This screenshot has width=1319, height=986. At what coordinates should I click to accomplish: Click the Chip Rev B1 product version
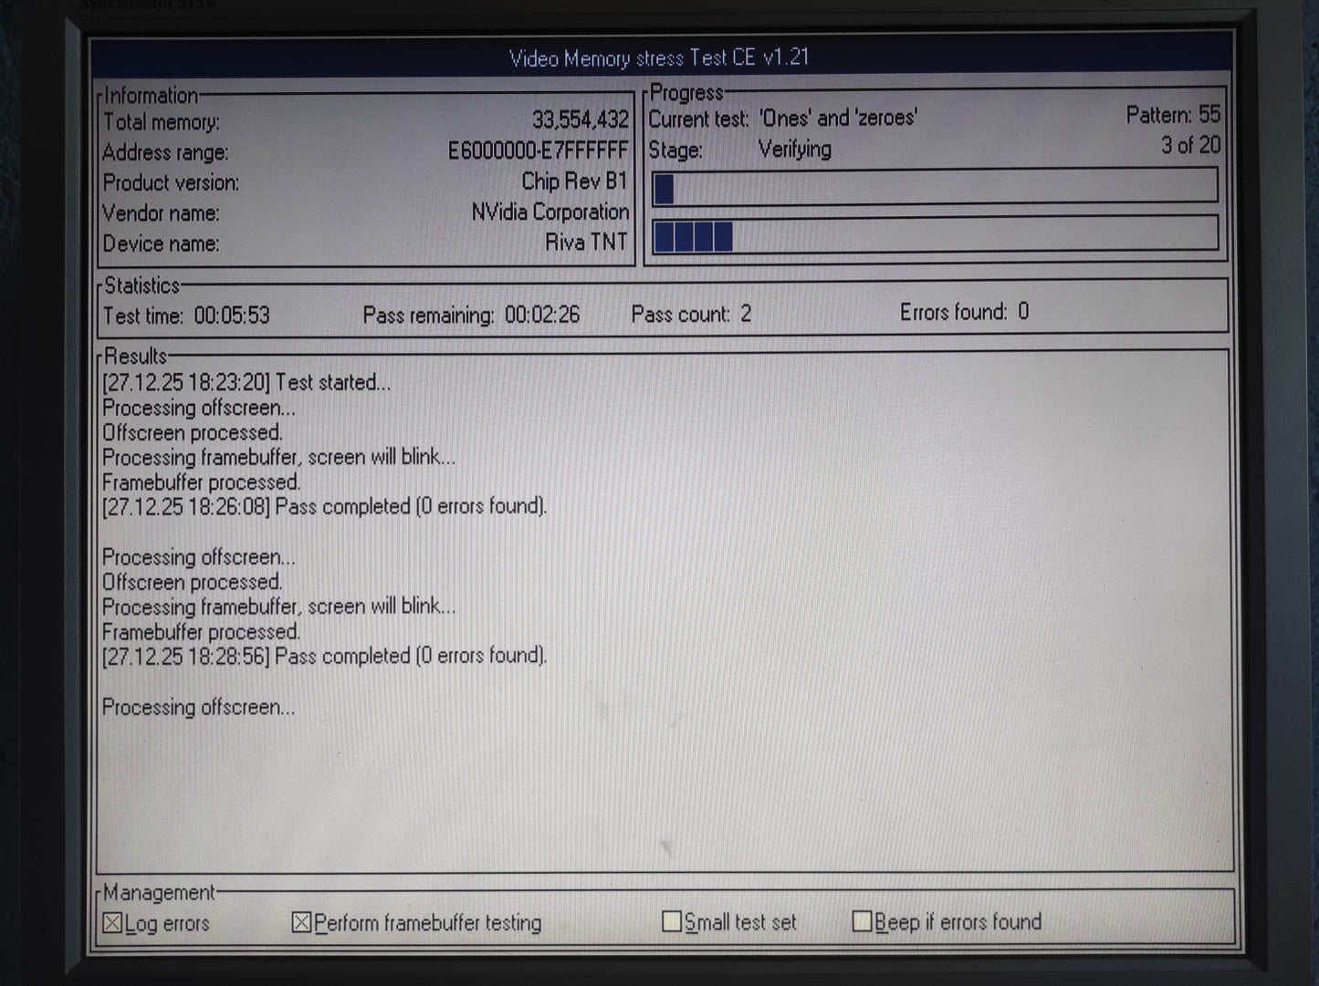(x=574, y=182)
